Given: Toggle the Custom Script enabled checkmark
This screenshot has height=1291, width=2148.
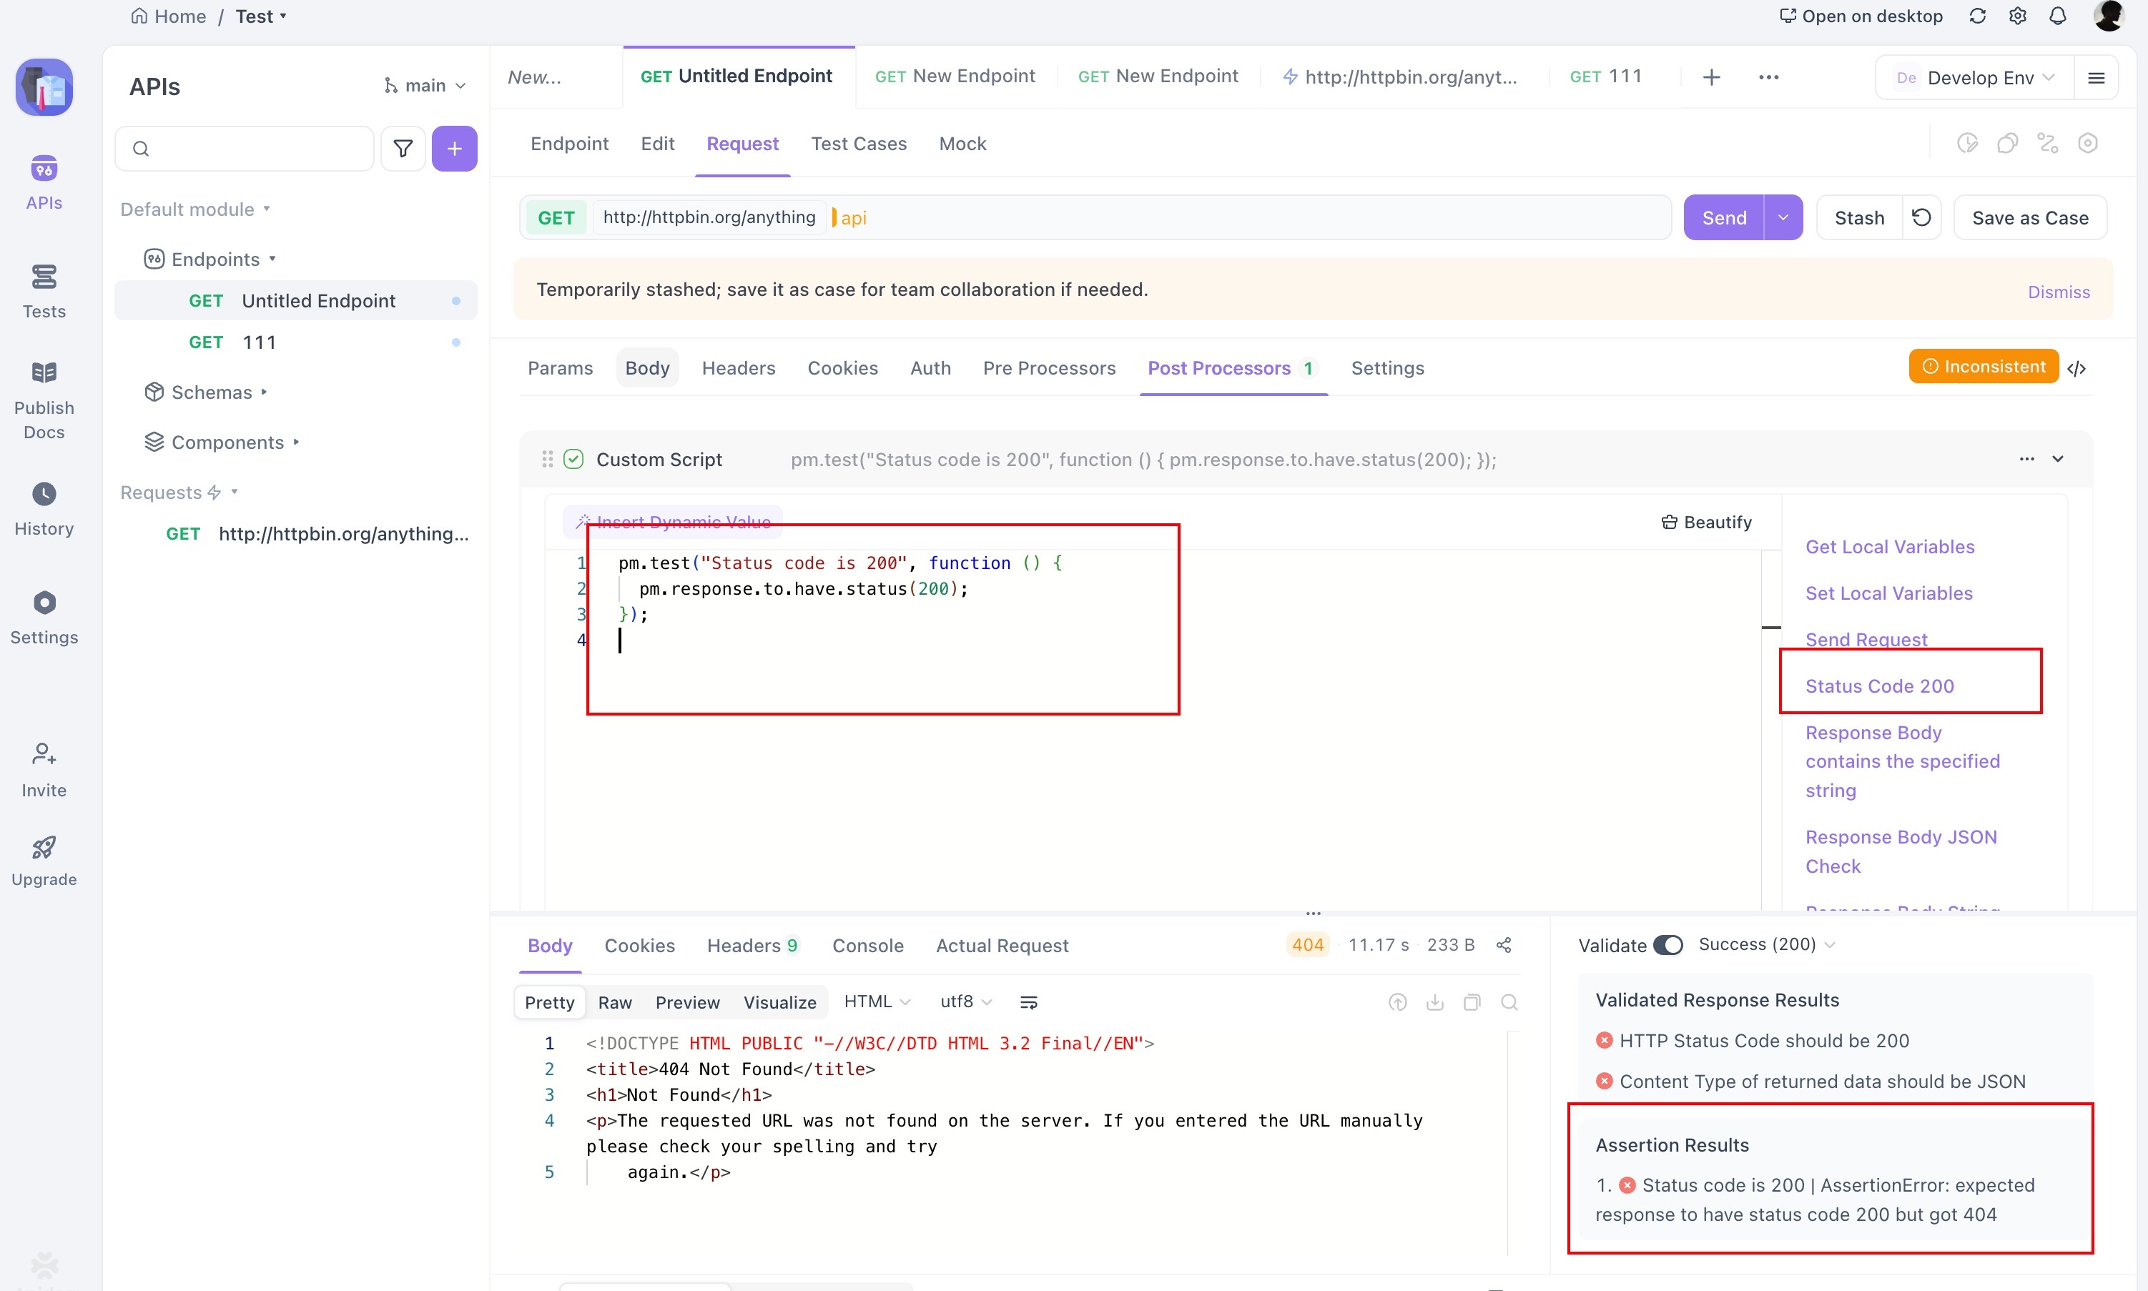Looking at the screenshot, I should tap(573, 460).
